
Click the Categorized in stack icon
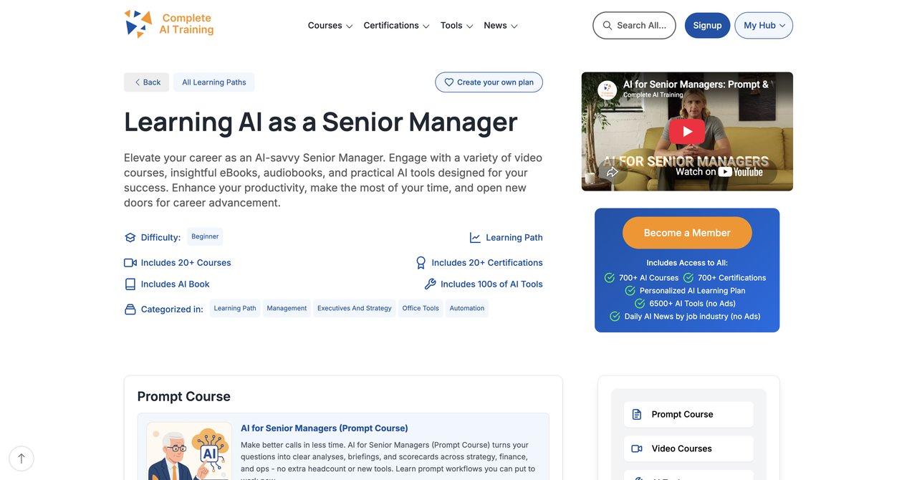[130, 309]
